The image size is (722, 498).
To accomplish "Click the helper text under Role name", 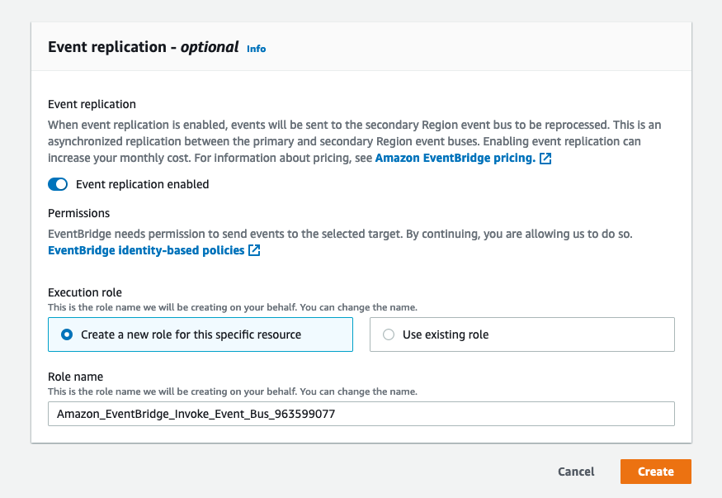I will tap(232, 391).
